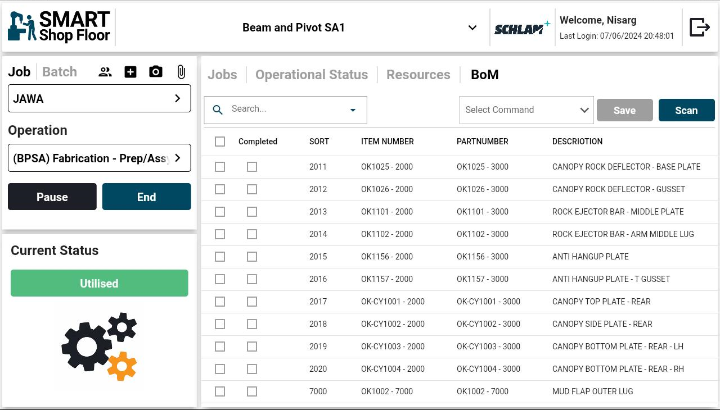Open the JAWA job selector
Screen dimensions: 720x410
(x=99, y=99)
